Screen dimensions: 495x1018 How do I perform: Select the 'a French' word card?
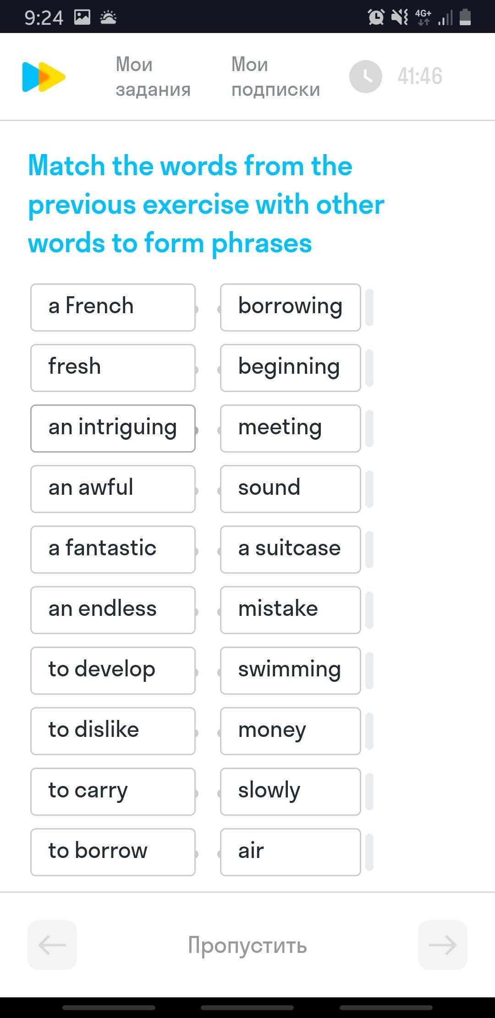click(x=113, y=307)
